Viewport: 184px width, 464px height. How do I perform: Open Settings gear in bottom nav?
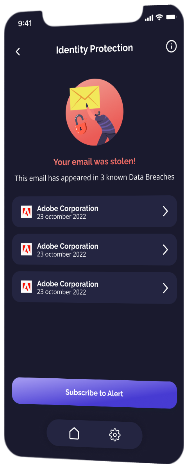[115, 435]
